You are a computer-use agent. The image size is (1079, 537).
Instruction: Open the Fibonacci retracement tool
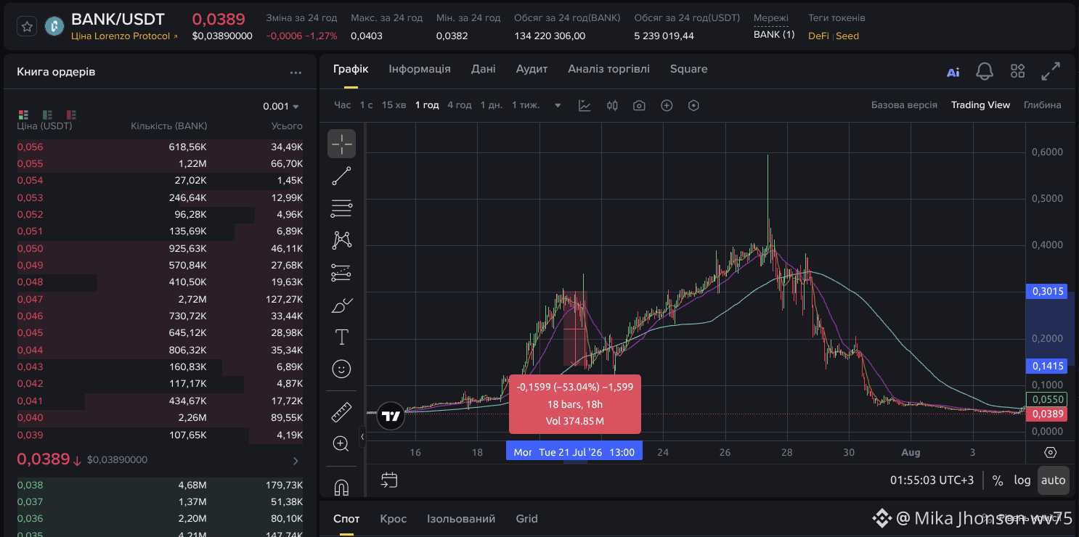pos(341,208)
